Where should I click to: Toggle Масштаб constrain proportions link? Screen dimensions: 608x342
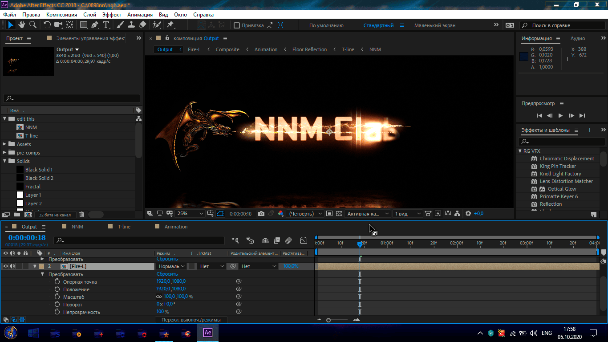[159, 297]
